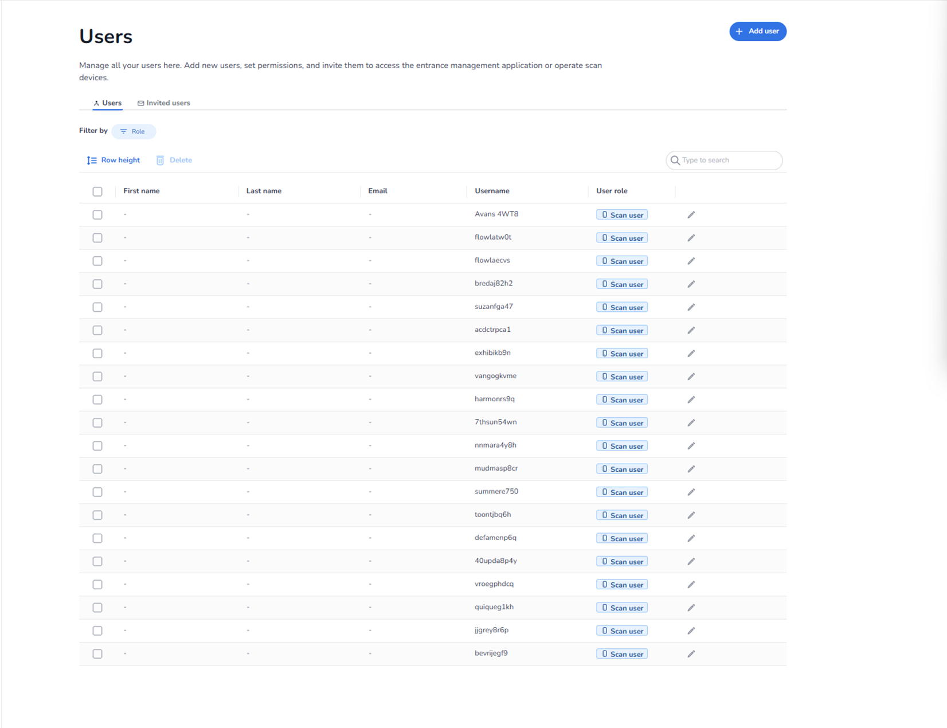Screen dimensions: 947x728
Task: Click the search magnifier icon
Action: 675,161
